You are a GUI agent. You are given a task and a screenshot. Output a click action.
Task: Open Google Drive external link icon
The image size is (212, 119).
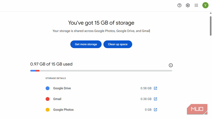coord(155,88)
